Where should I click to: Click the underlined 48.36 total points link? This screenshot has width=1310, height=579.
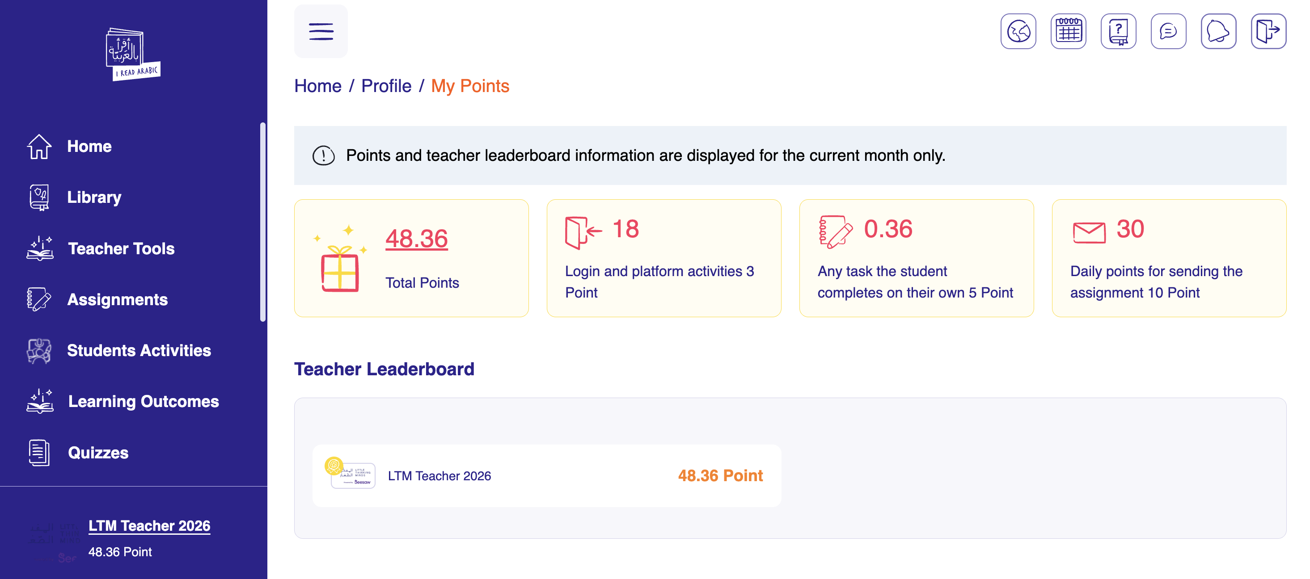tap(416, 239)
